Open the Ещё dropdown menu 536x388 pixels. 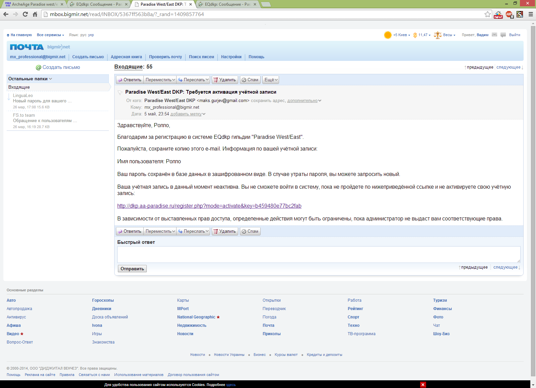click(271, 80)
